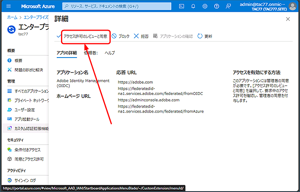Click the cube icon for 同意とアクセス許可
This screenshot has height=192, width=300.
coord(9,159)
